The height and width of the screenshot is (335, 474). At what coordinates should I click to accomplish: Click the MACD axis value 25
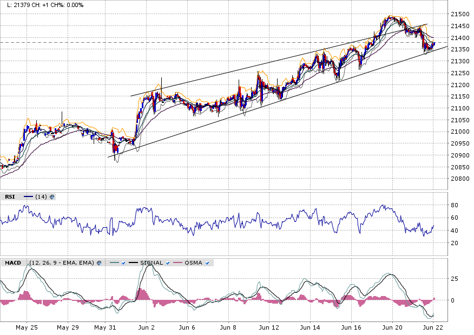[455, 279]
